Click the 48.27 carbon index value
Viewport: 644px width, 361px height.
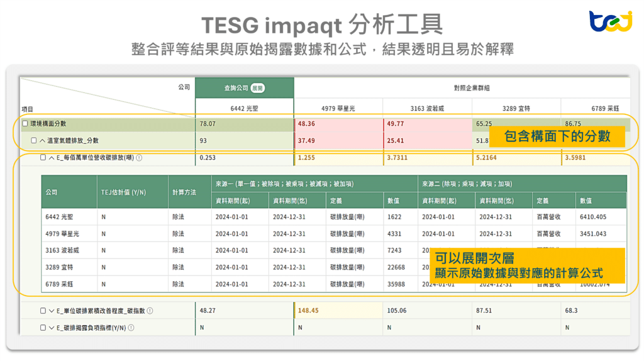[208, 311]
